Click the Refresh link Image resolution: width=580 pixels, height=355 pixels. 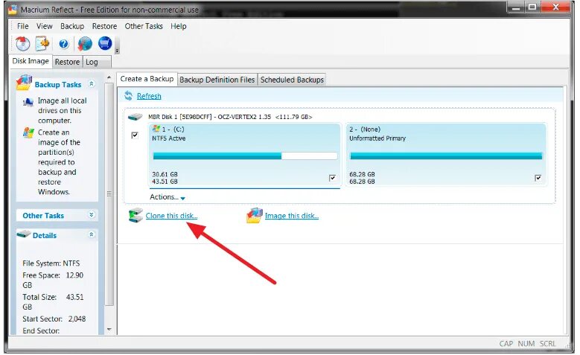click(x=149, y=96)
